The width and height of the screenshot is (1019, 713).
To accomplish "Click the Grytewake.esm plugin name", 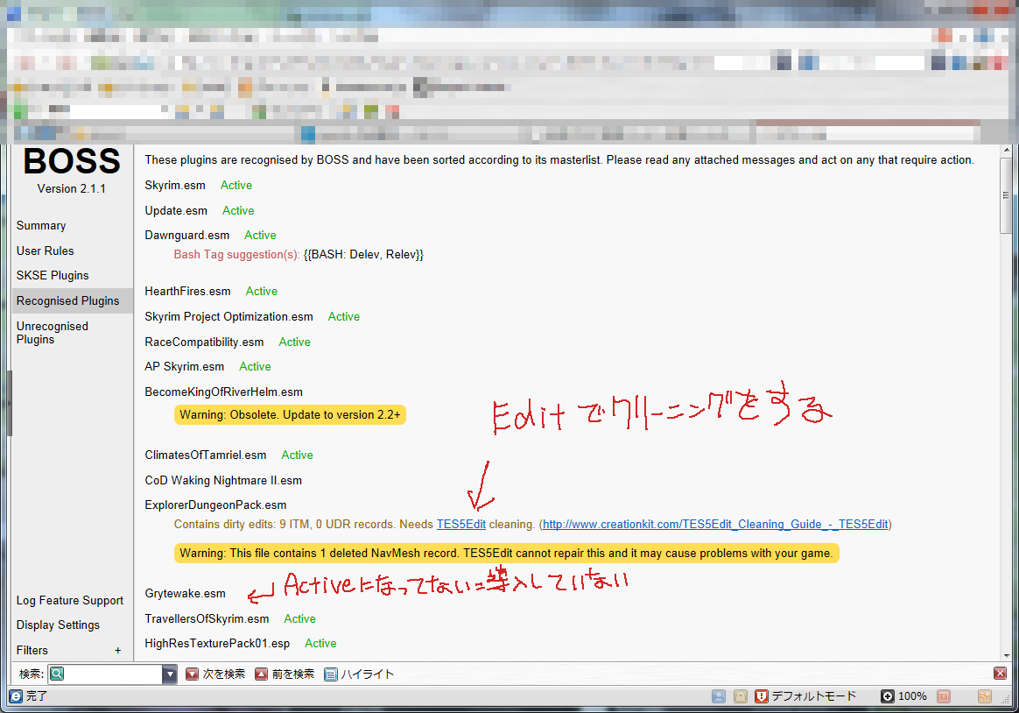I will click(186, 593).
